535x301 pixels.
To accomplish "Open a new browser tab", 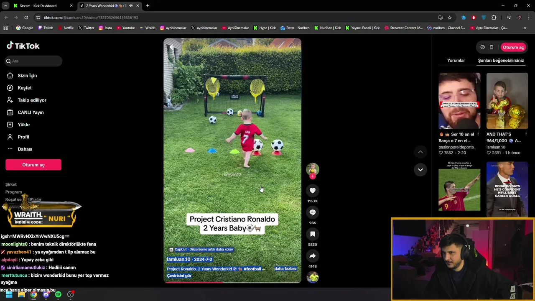I will [x=148, y=6].
